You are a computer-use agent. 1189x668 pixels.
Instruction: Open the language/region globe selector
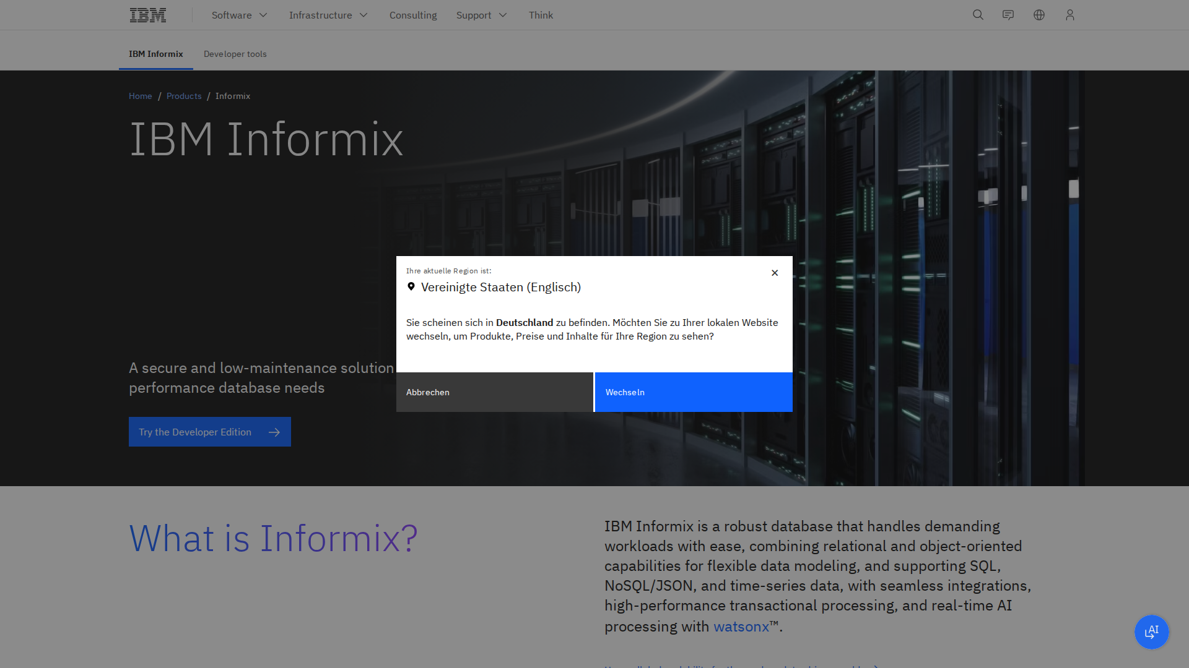point(1039,15)
